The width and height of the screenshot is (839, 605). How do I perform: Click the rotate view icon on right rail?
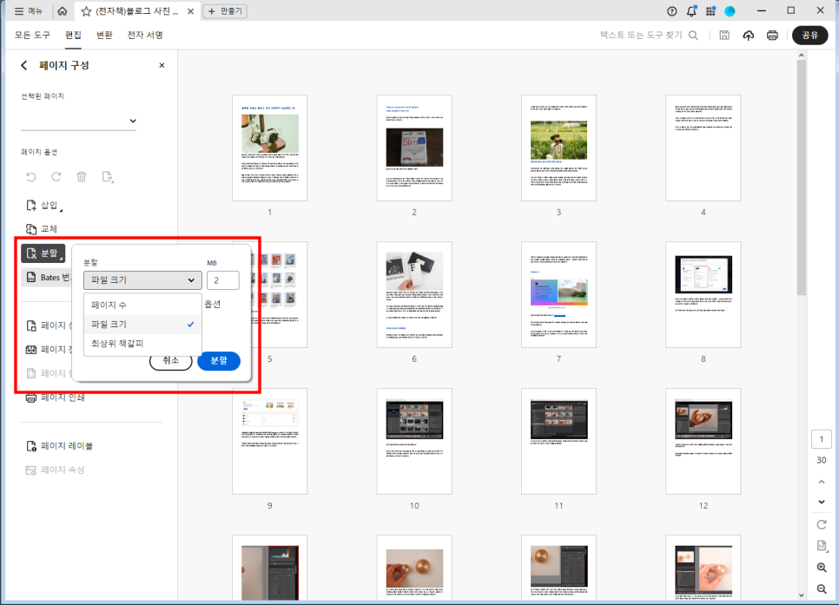click(x=822, y=524)
